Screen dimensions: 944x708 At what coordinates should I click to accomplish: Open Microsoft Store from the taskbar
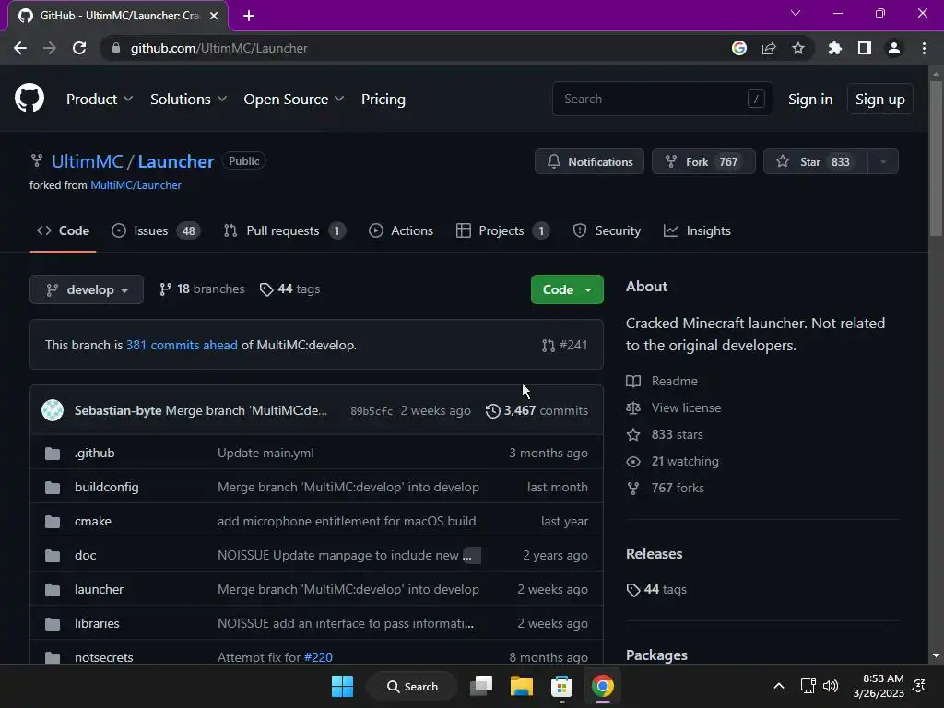pyautogui.click(x=561, y=686)
